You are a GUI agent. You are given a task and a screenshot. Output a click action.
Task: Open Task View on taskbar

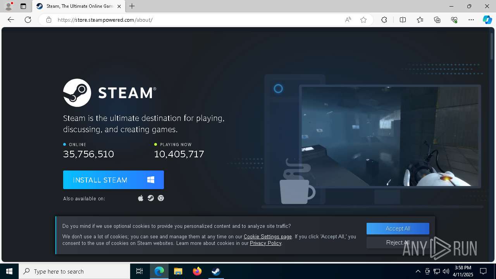(139, 271)
